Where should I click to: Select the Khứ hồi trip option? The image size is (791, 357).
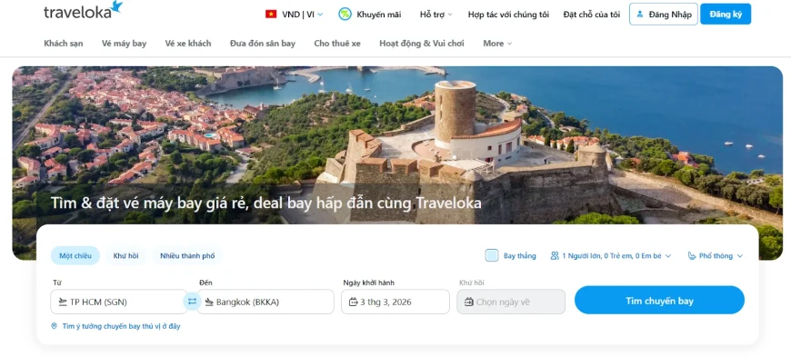click(x=126, y=255)
